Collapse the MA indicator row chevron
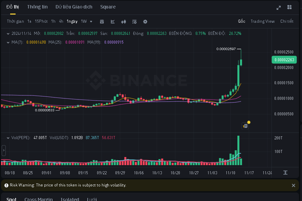Viewport: 302px width, 201px height. 8,42
